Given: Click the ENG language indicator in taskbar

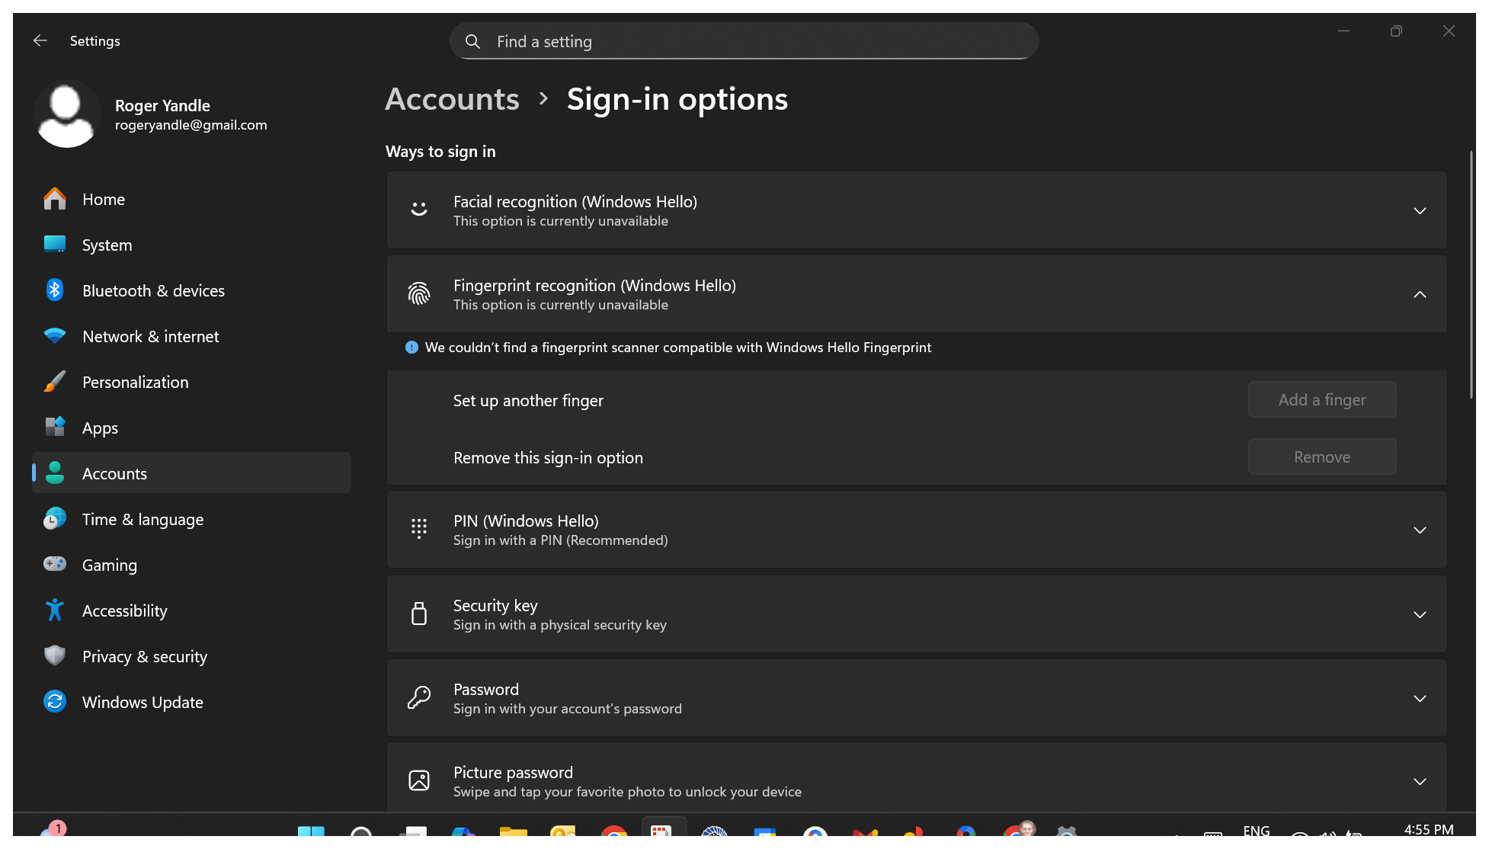Looking at the screenshot, I should pyautogui.click(x=1257, y=830).
